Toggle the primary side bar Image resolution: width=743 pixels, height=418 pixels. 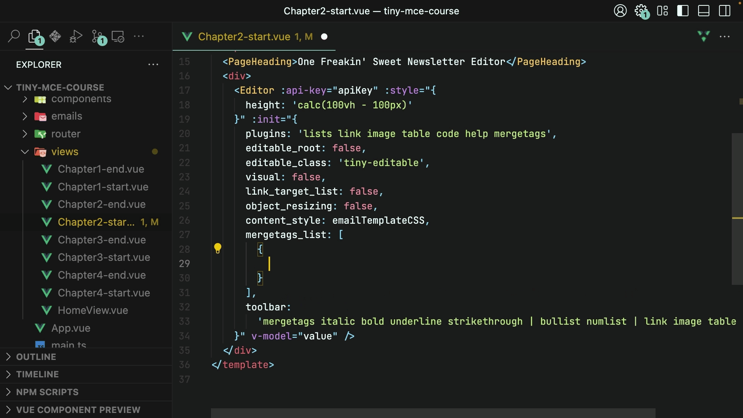point(683,11)
